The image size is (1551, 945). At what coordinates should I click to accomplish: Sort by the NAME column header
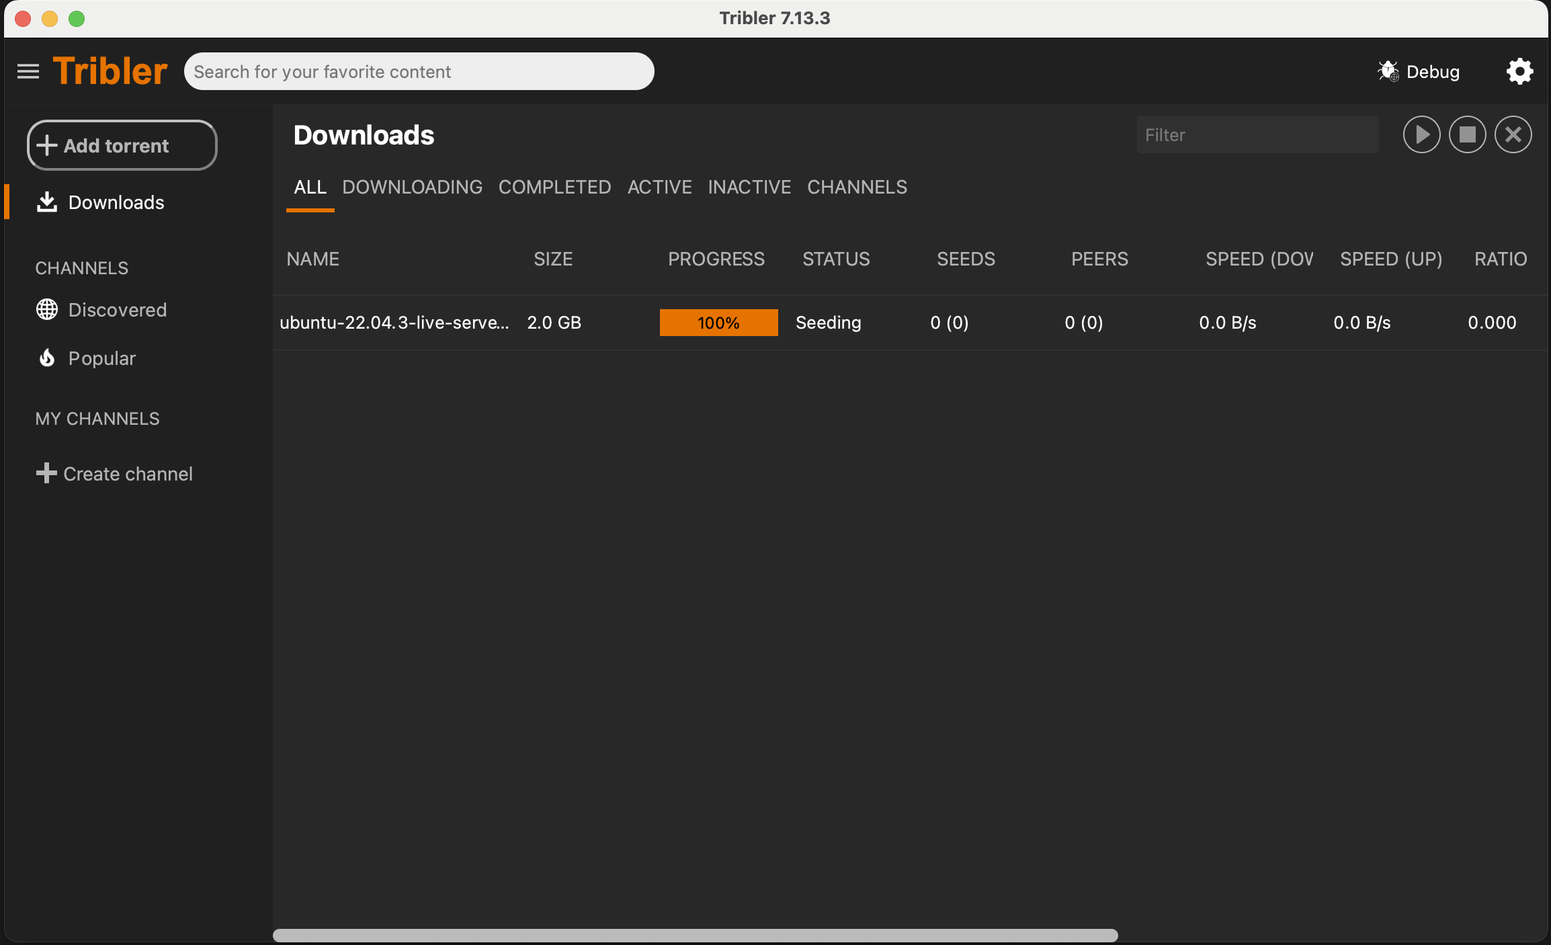pyautogui.click(x=312, y=259)
